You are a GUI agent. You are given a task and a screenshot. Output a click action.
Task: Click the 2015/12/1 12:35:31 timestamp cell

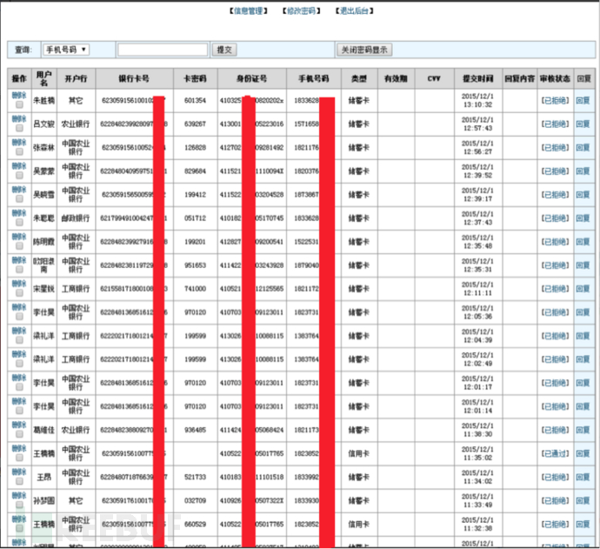[x=477, y=265]
